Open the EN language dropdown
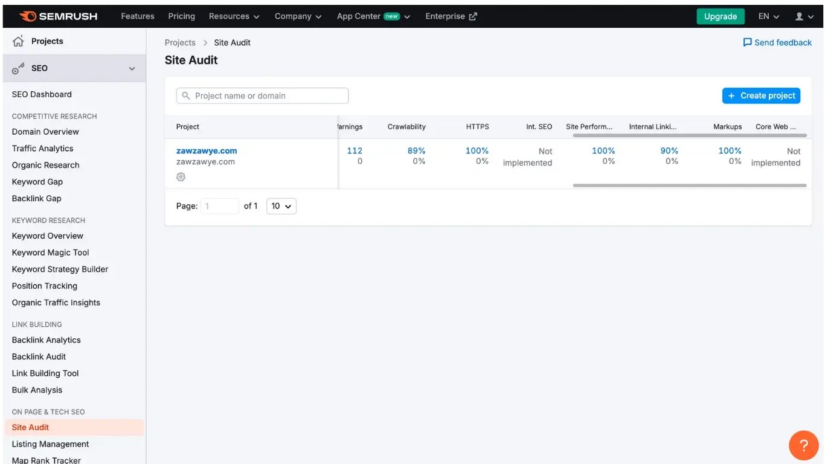Viewport: 825px width, 464px height. coord(769,16)
